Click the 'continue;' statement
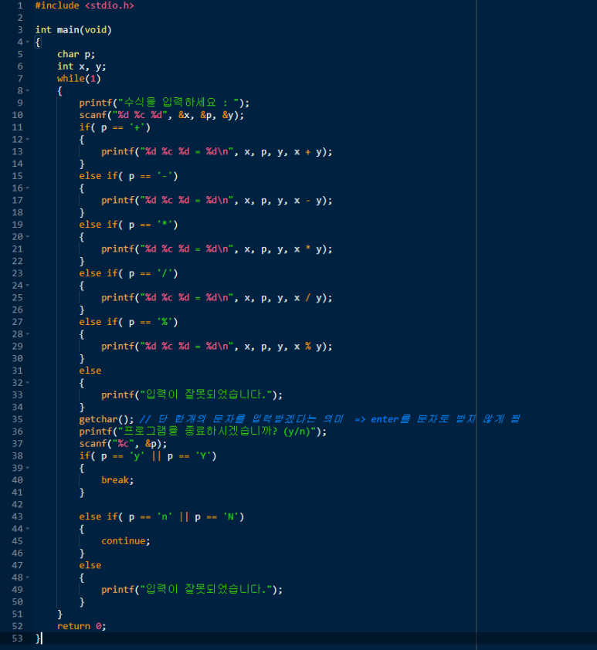The height and width of the screenshot is (650, 597). click(x=126, y=541)
